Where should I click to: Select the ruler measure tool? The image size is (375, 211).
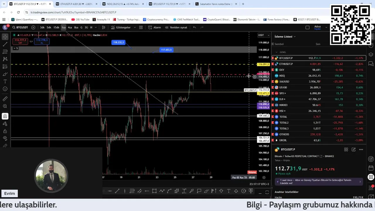tap(5, 99)
